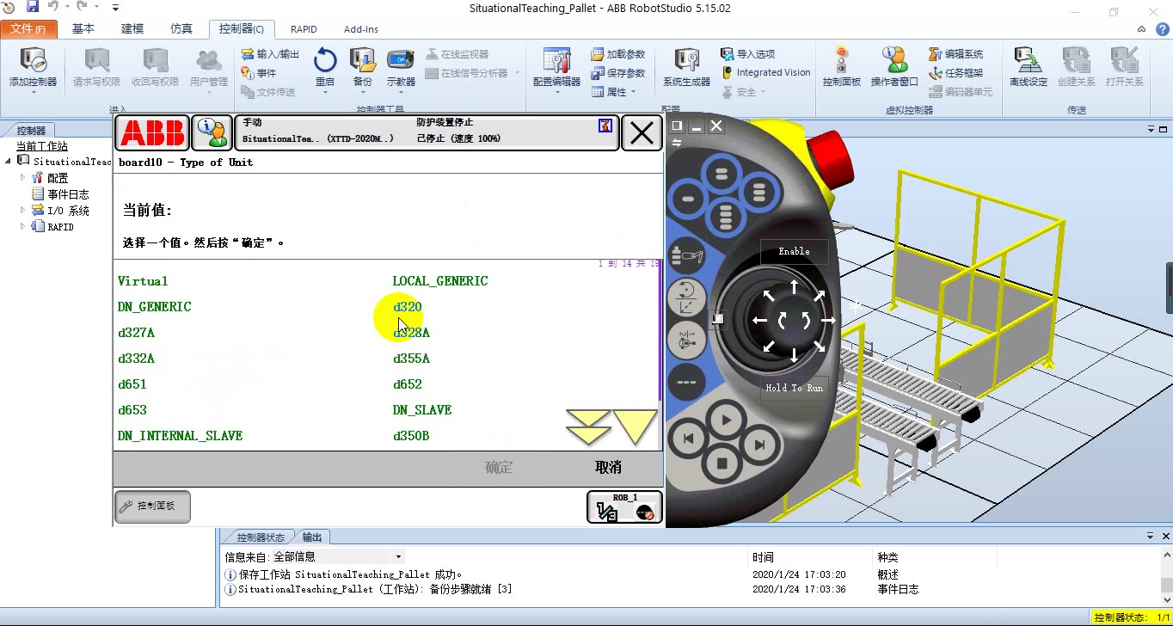Click the ROB_1 quickset button
Viewport: 1173px width, 626px height.
point(624,506)
